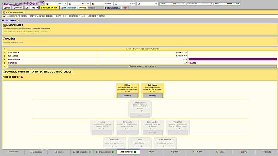This screenshot has width=278, height=156.
Task: Click the Actionnaires help question mark
Action: (18, 21)
